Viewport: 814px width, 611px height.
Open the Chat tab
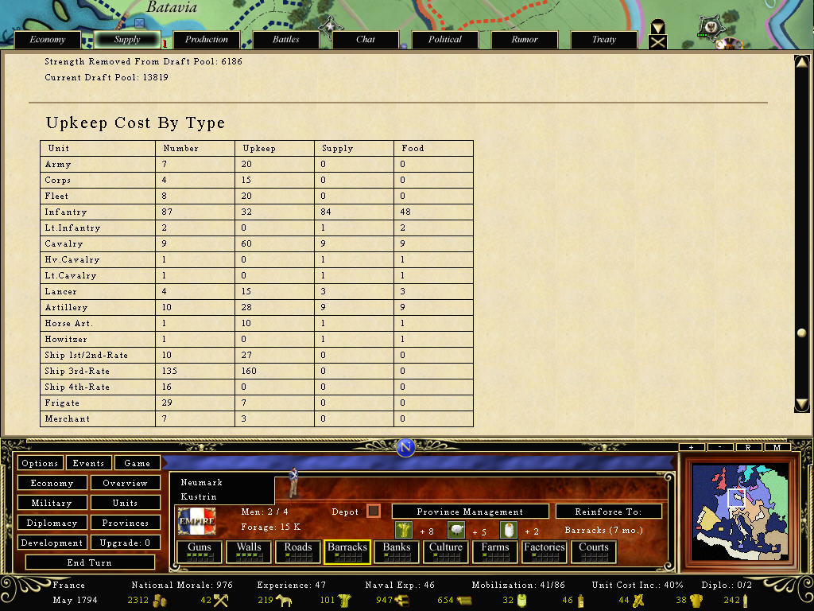[366, 40]
